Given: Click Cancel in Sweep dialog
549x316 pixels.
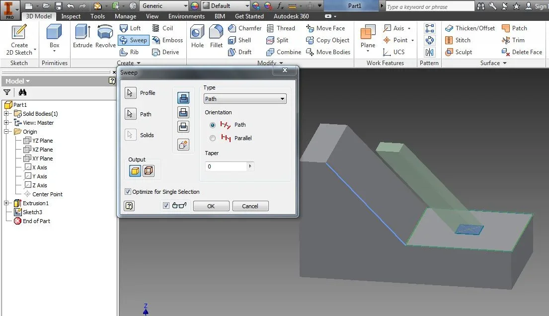Looking at the screenshot, I should point(250,206).
